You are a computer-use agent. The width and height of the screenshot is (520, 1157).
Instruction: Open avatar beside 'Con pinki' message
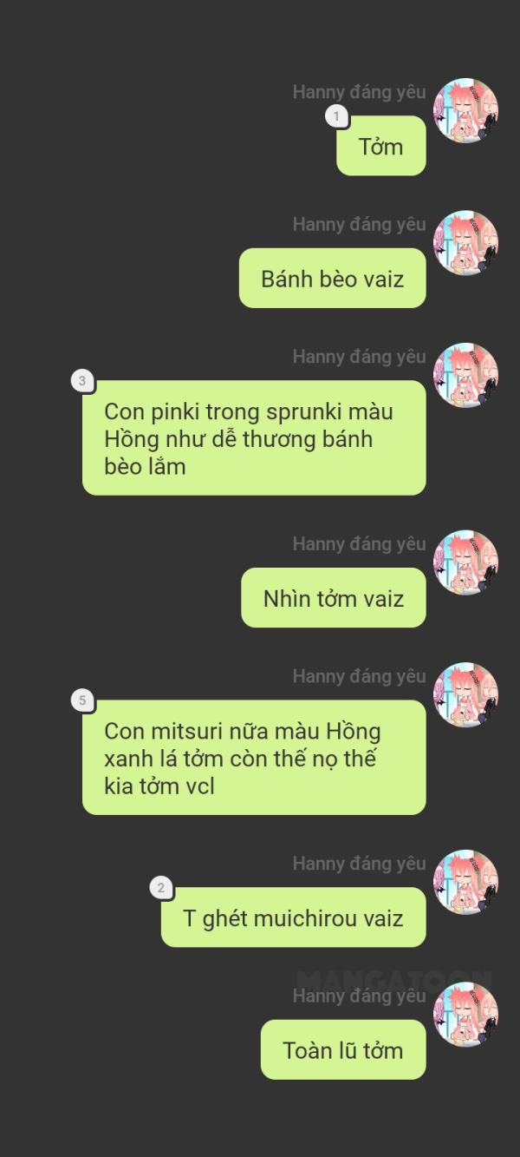pyautogui.click(x=465, y=375)
